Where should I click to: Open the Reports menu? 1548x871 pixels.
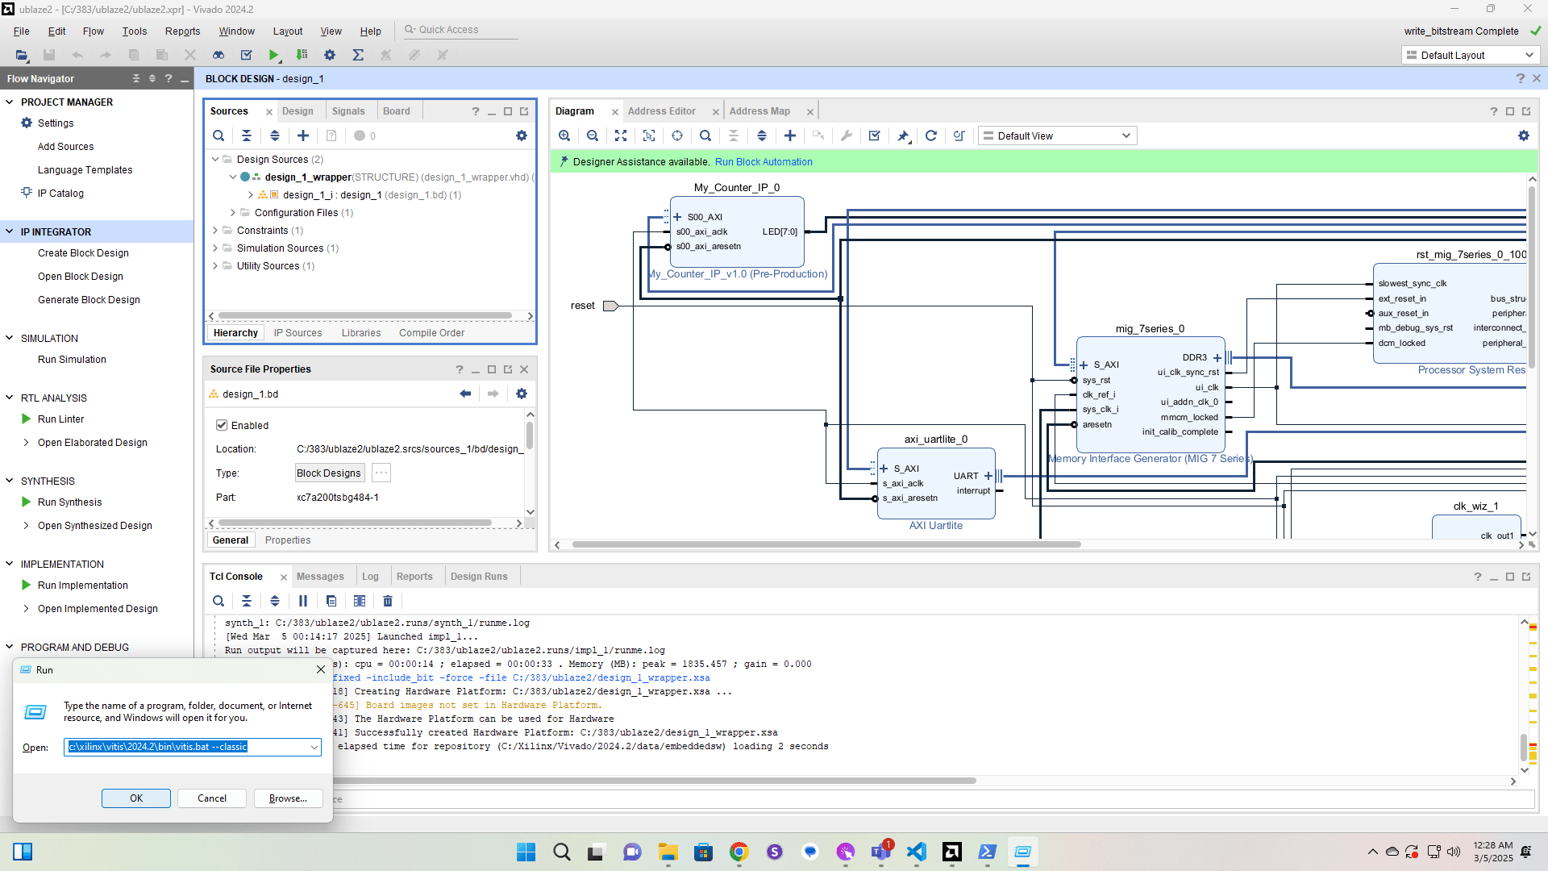tap(182, 31)
